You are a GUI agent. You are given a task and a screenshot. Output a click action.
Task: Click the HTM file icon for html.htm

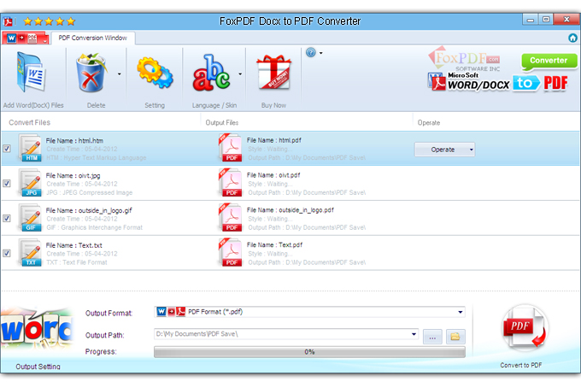[31, 148]
